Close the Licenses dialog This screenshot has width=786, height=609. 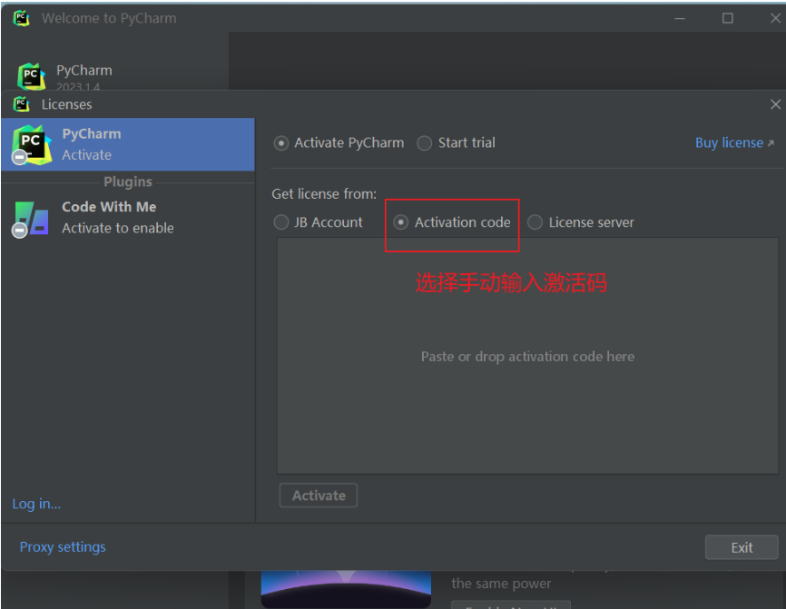[775, 104]
